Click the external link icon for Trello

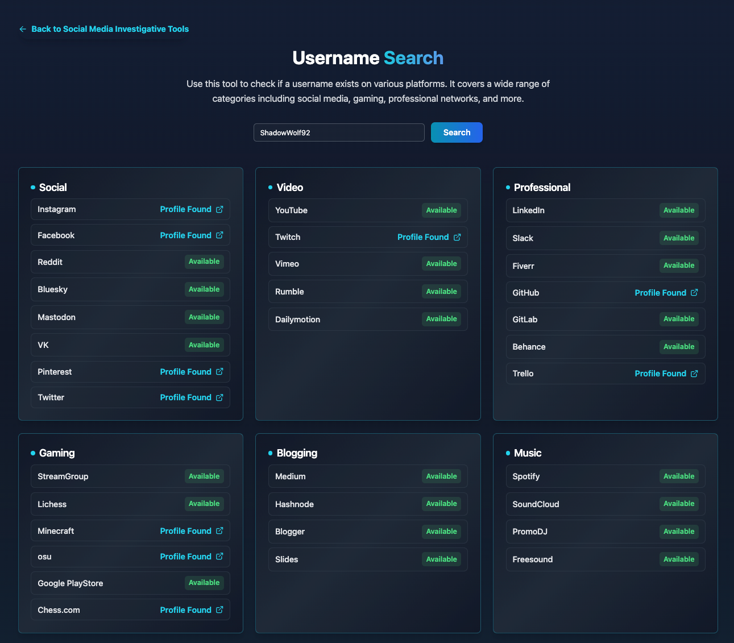click(694, 374)
